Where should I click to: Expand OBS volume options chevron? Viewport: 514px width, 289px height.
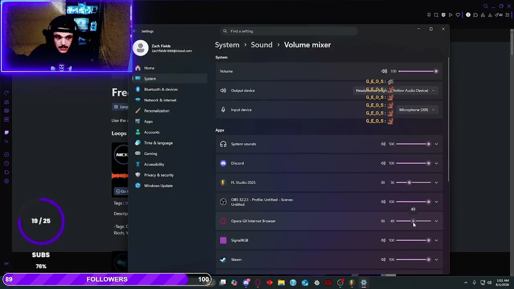coord(436,202)
